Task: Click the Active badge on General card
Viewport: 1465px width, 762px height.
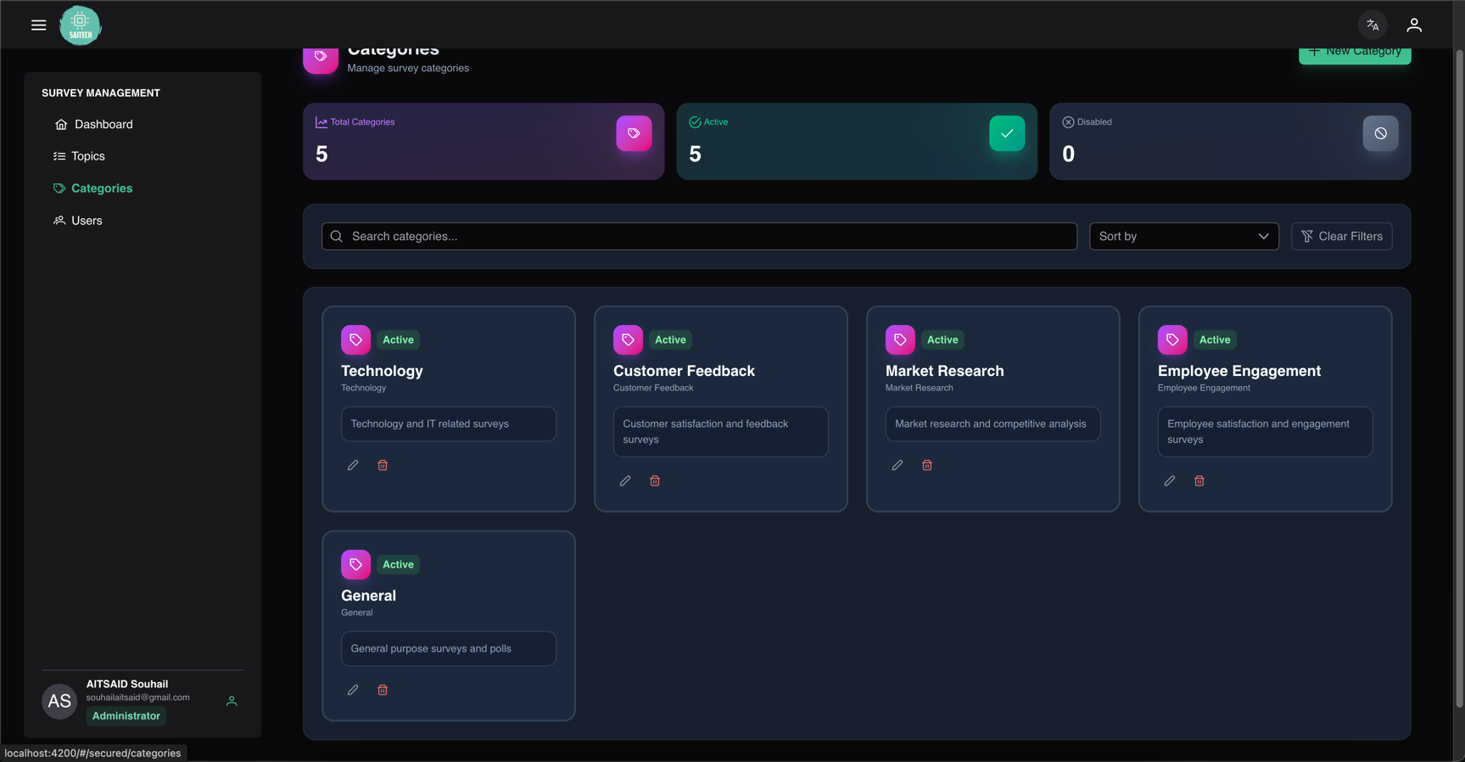Action: click(398, 564)
